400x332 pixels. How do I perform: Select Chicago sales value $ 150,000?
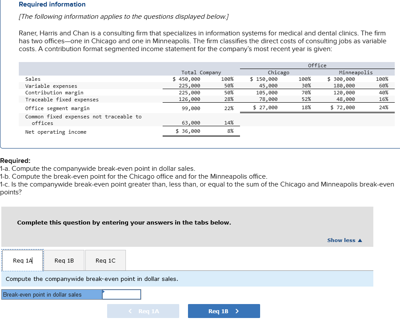(x=264, y=79)
